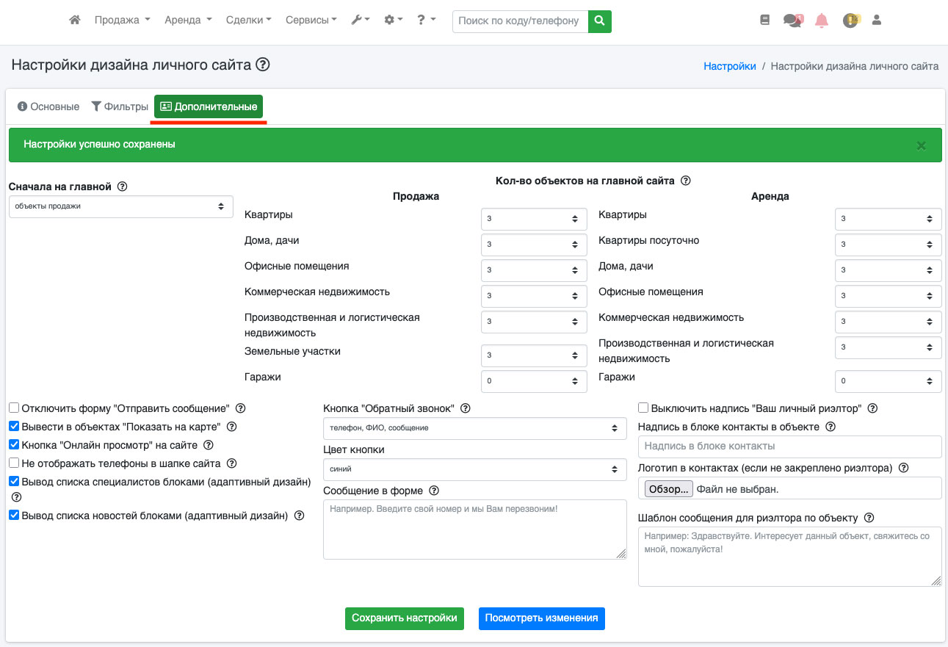Click help icon for "Не отображать телефоны" option
Viewport: 948px width, 647px height.
(232, 463)
